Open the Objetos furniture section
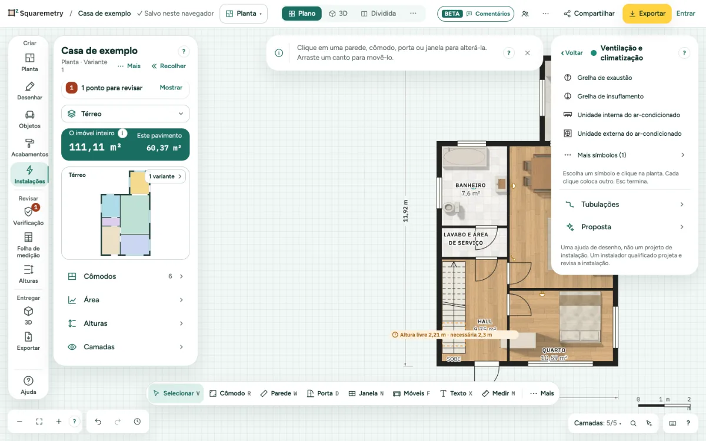Viewport: 706px width, 441px height. 29,119
